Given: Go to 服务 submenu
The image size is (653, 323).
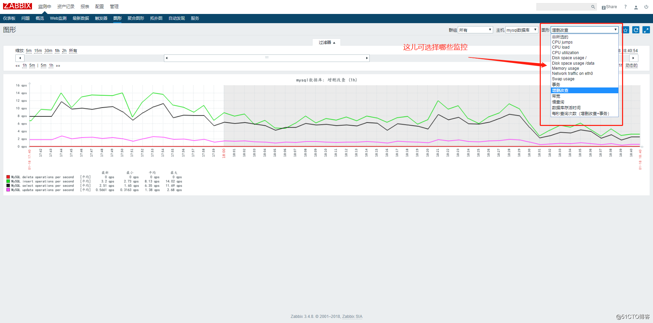Looking at the screenshot, I should [x=195, y=18].
